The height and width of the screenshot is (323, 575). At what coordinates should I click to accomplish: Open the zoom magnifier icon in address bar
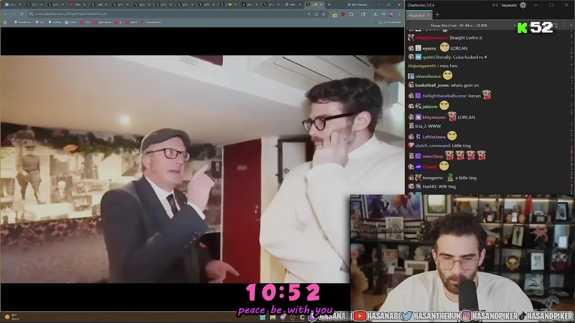click(x=309, y=14)
